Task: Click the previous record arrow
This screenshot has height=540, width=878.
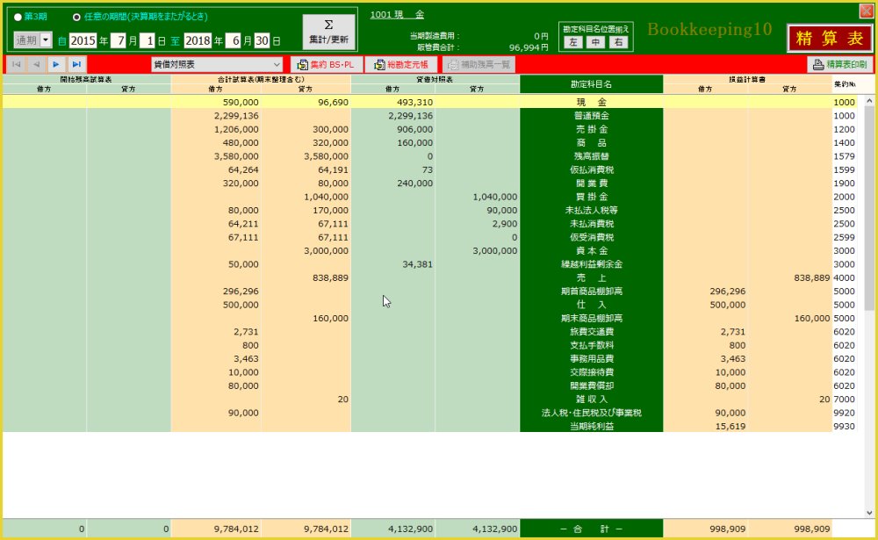Action: (36, 64)
